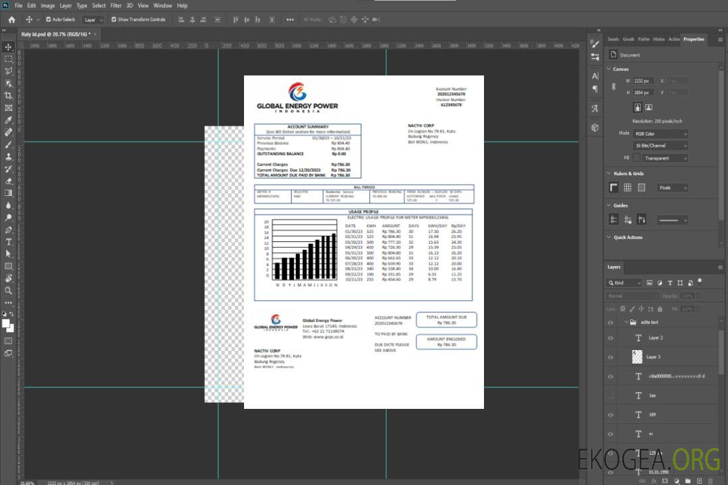Set canvas to landscape orientation

pyautogui.click(x=648, y=107)
